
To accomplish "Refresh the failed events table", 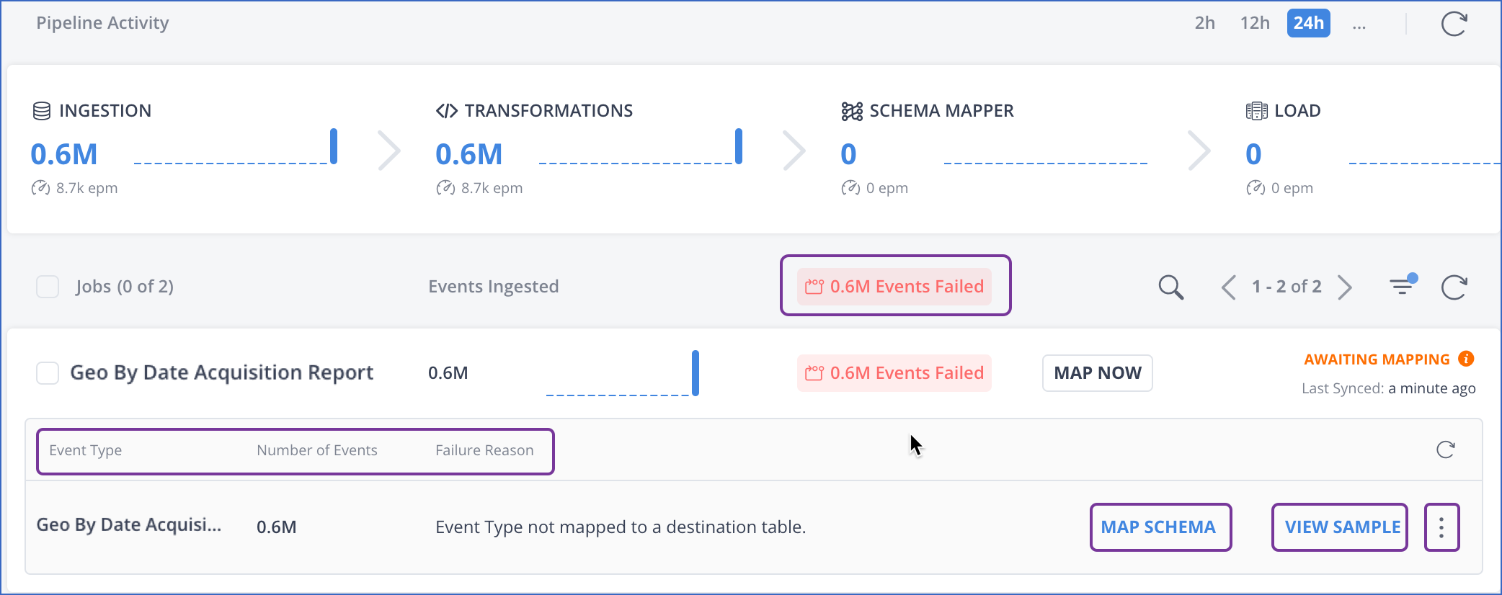I will tap(1445, 450).
